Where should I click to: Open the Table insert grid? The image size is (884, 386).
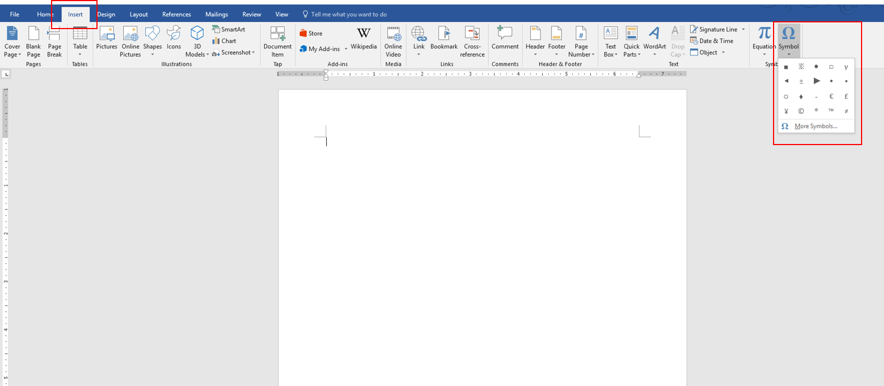pyautogui.click(x=80, y=41)
